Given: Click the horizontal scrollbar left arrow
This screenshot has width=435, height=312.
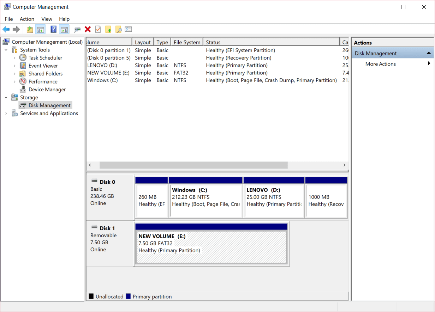Looking at the screenshot, I should click(x=90, y=165).
